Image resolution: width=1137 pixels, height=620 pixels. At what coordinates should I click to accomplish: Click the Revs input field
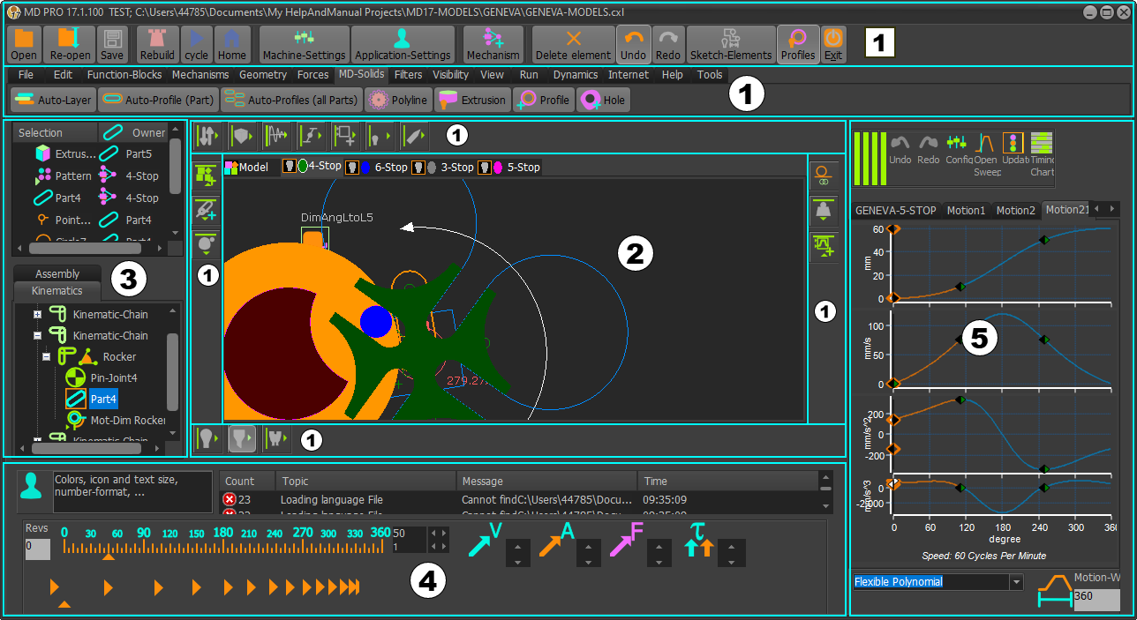click(x=37, y=549)
